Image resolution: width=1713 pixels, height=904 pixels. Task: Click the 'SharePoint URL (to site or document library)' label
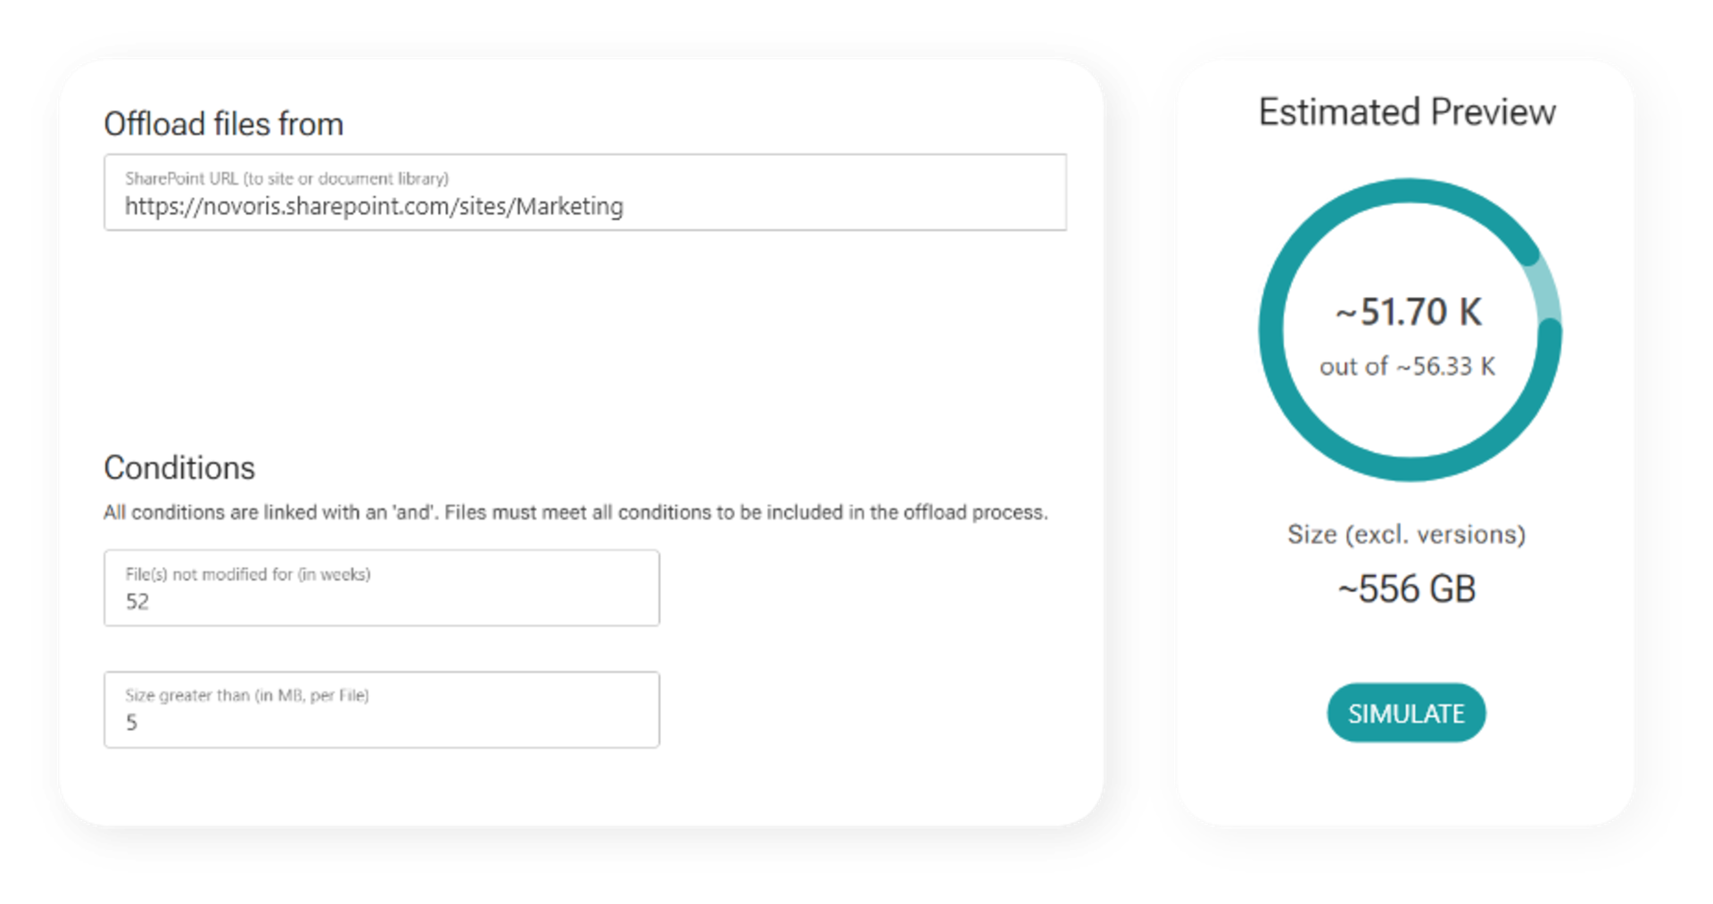pos(287,178)
